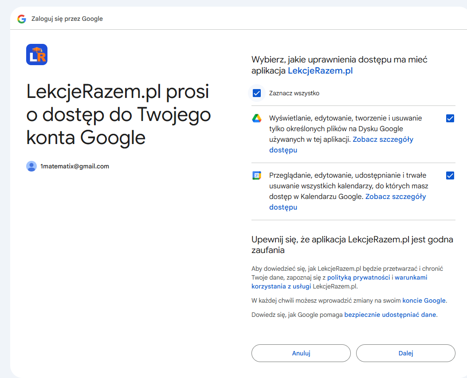
Task: Click the Google Calendar icon
Action: [x=257, y=175]
